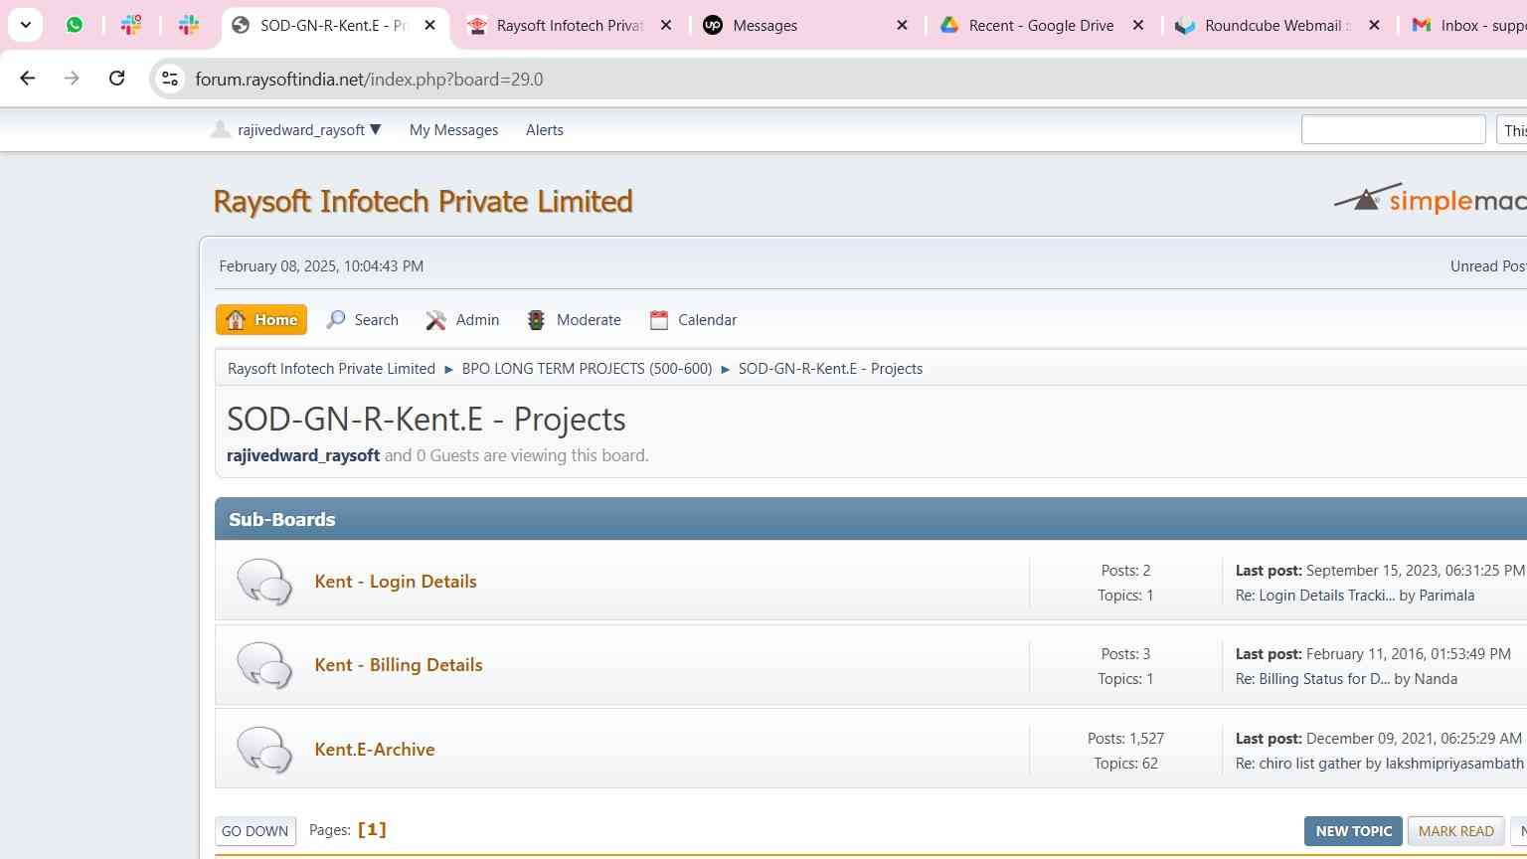Open the Admin menu item
The width and height of the screenshot is (1527, 859).
pos(462,320)
